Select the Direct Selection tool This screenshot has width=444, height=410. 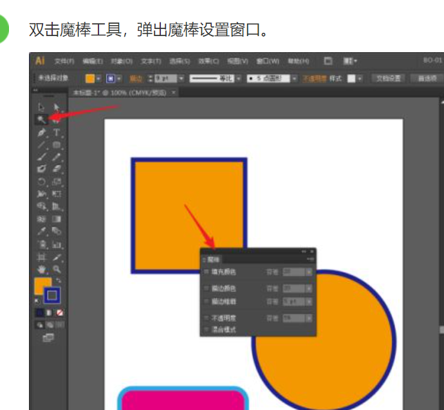(x=57, y=107)
